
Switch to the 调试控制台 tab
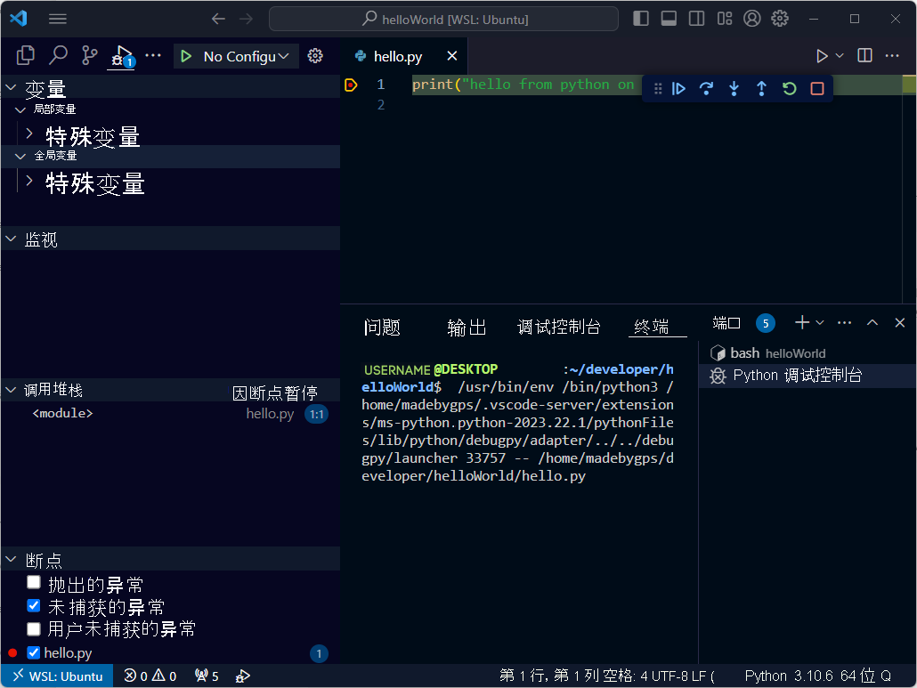point(559,327)
